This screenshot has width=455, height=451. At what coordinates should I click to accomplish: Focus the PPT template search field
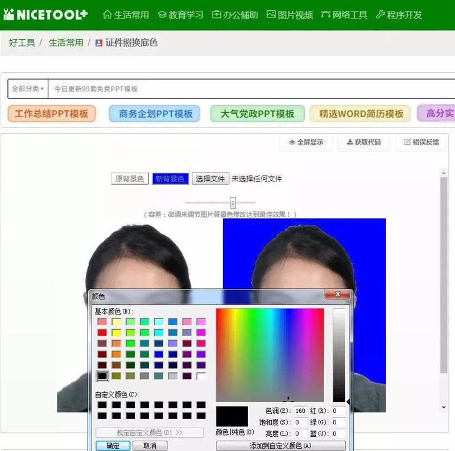click(251, 89)
